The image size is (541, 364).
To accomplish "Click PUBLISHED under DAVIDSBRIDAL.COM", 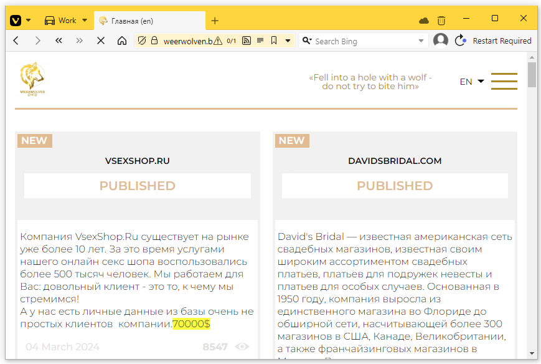I will tap(395, 186).
